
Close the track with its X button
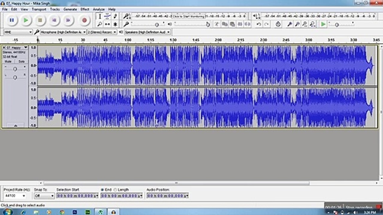4,47
